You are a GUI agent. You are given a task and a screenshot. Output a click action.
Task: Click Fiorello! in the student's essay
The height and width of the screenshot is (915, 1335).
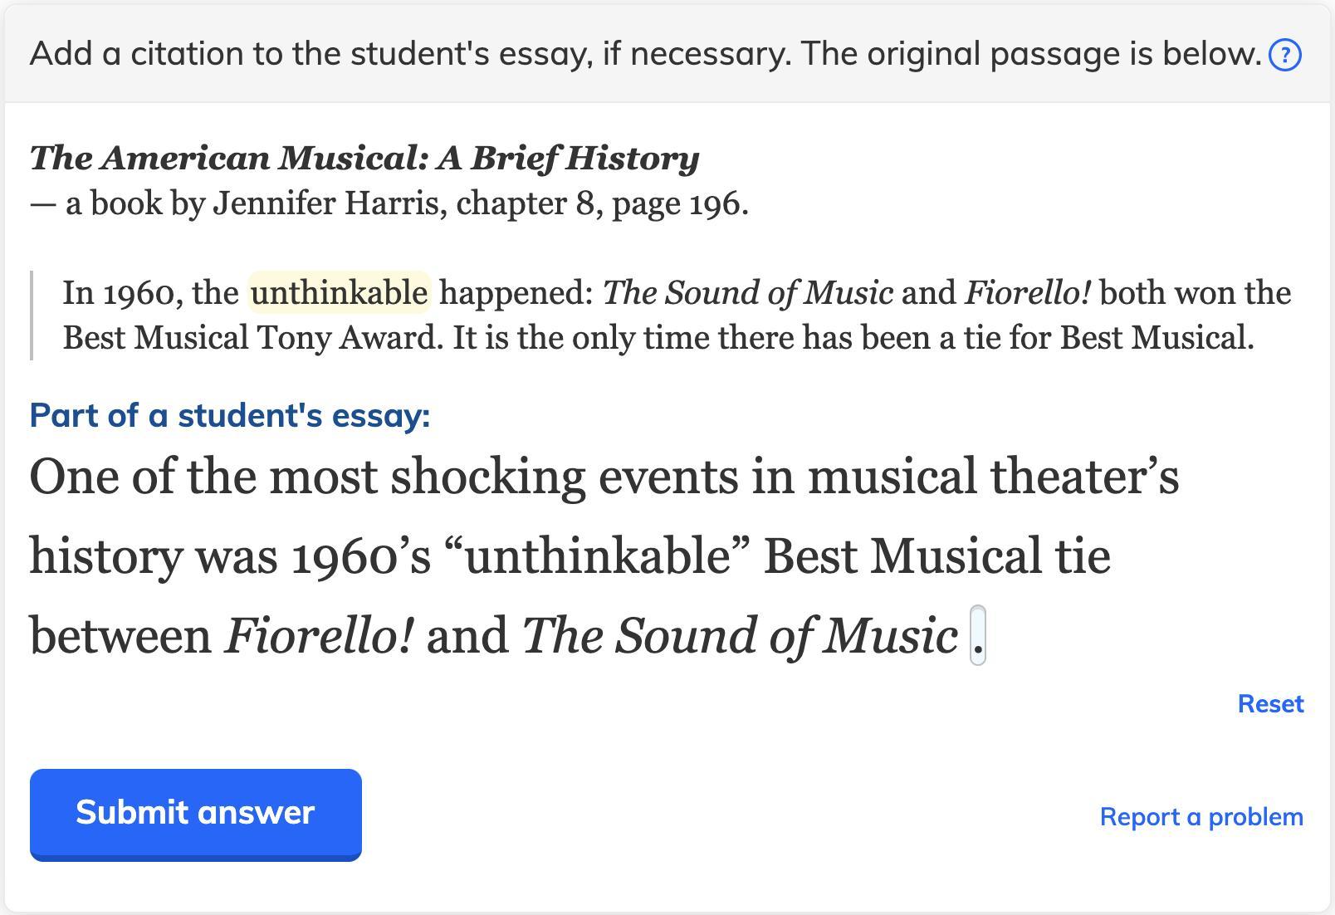319,636
